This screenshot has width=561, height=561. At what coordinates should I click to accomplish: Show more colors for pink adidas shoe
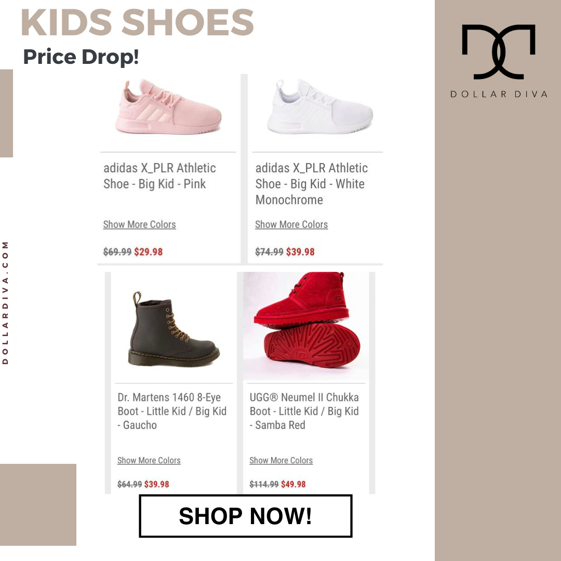click(140, 224)
